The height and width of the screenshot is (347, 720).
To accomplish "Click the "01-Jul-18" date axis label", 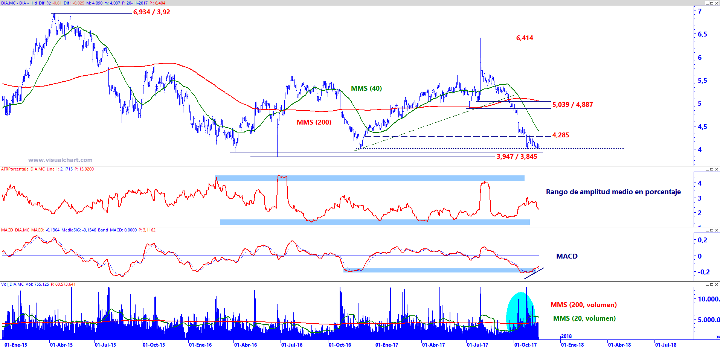I will pyautogui.click(x=666, y=345).
